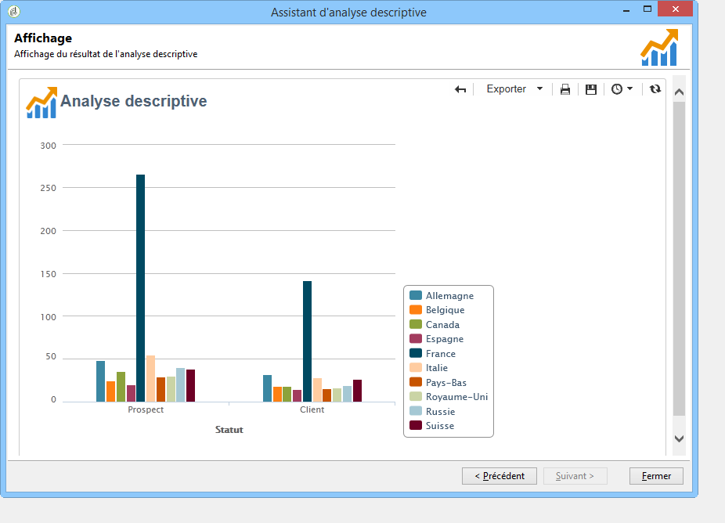Screen dimensions: 725x523
Task: Click the large chart icon in the header
Action: [659, 48]
